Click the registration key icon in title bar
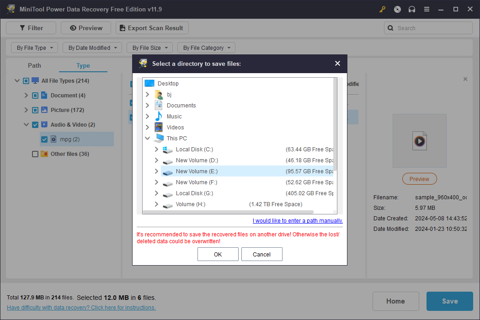 point(382,9)
